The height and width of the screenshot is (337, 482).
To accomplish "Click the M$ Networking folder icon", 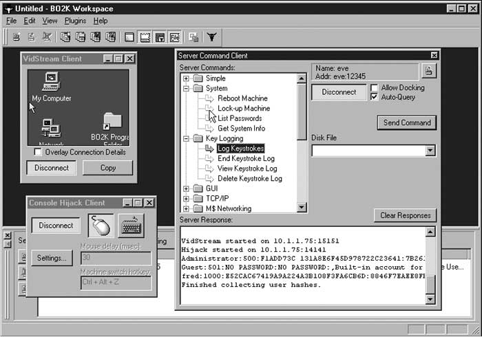I will pyautogui.click(x=198, y=208).
